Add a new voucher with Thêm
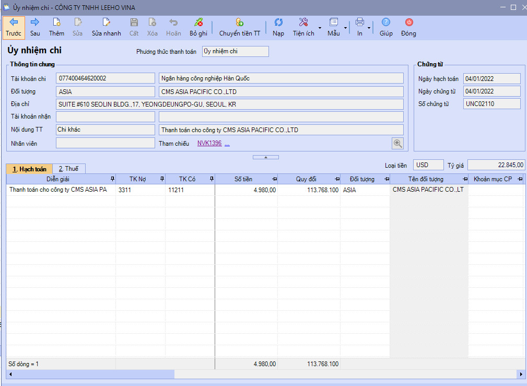The width and height of the screenshot is (527, 386). tap(56, 28)
